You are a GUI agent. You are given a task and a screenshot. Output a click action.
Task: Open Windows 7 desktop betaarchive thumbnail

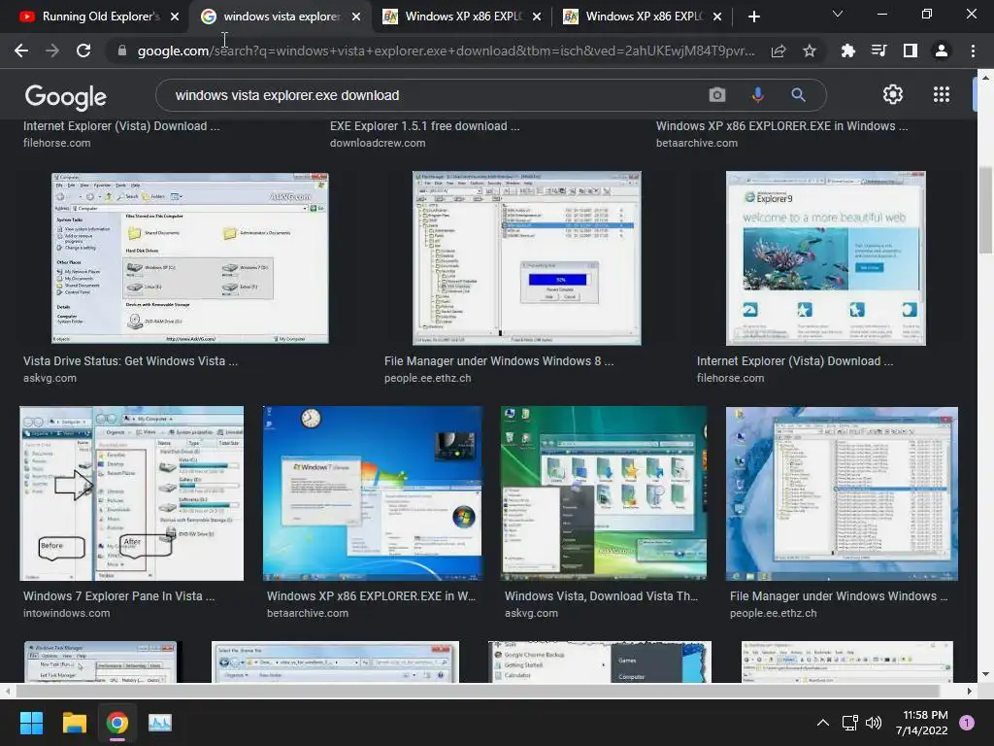(x=372, y=493)
